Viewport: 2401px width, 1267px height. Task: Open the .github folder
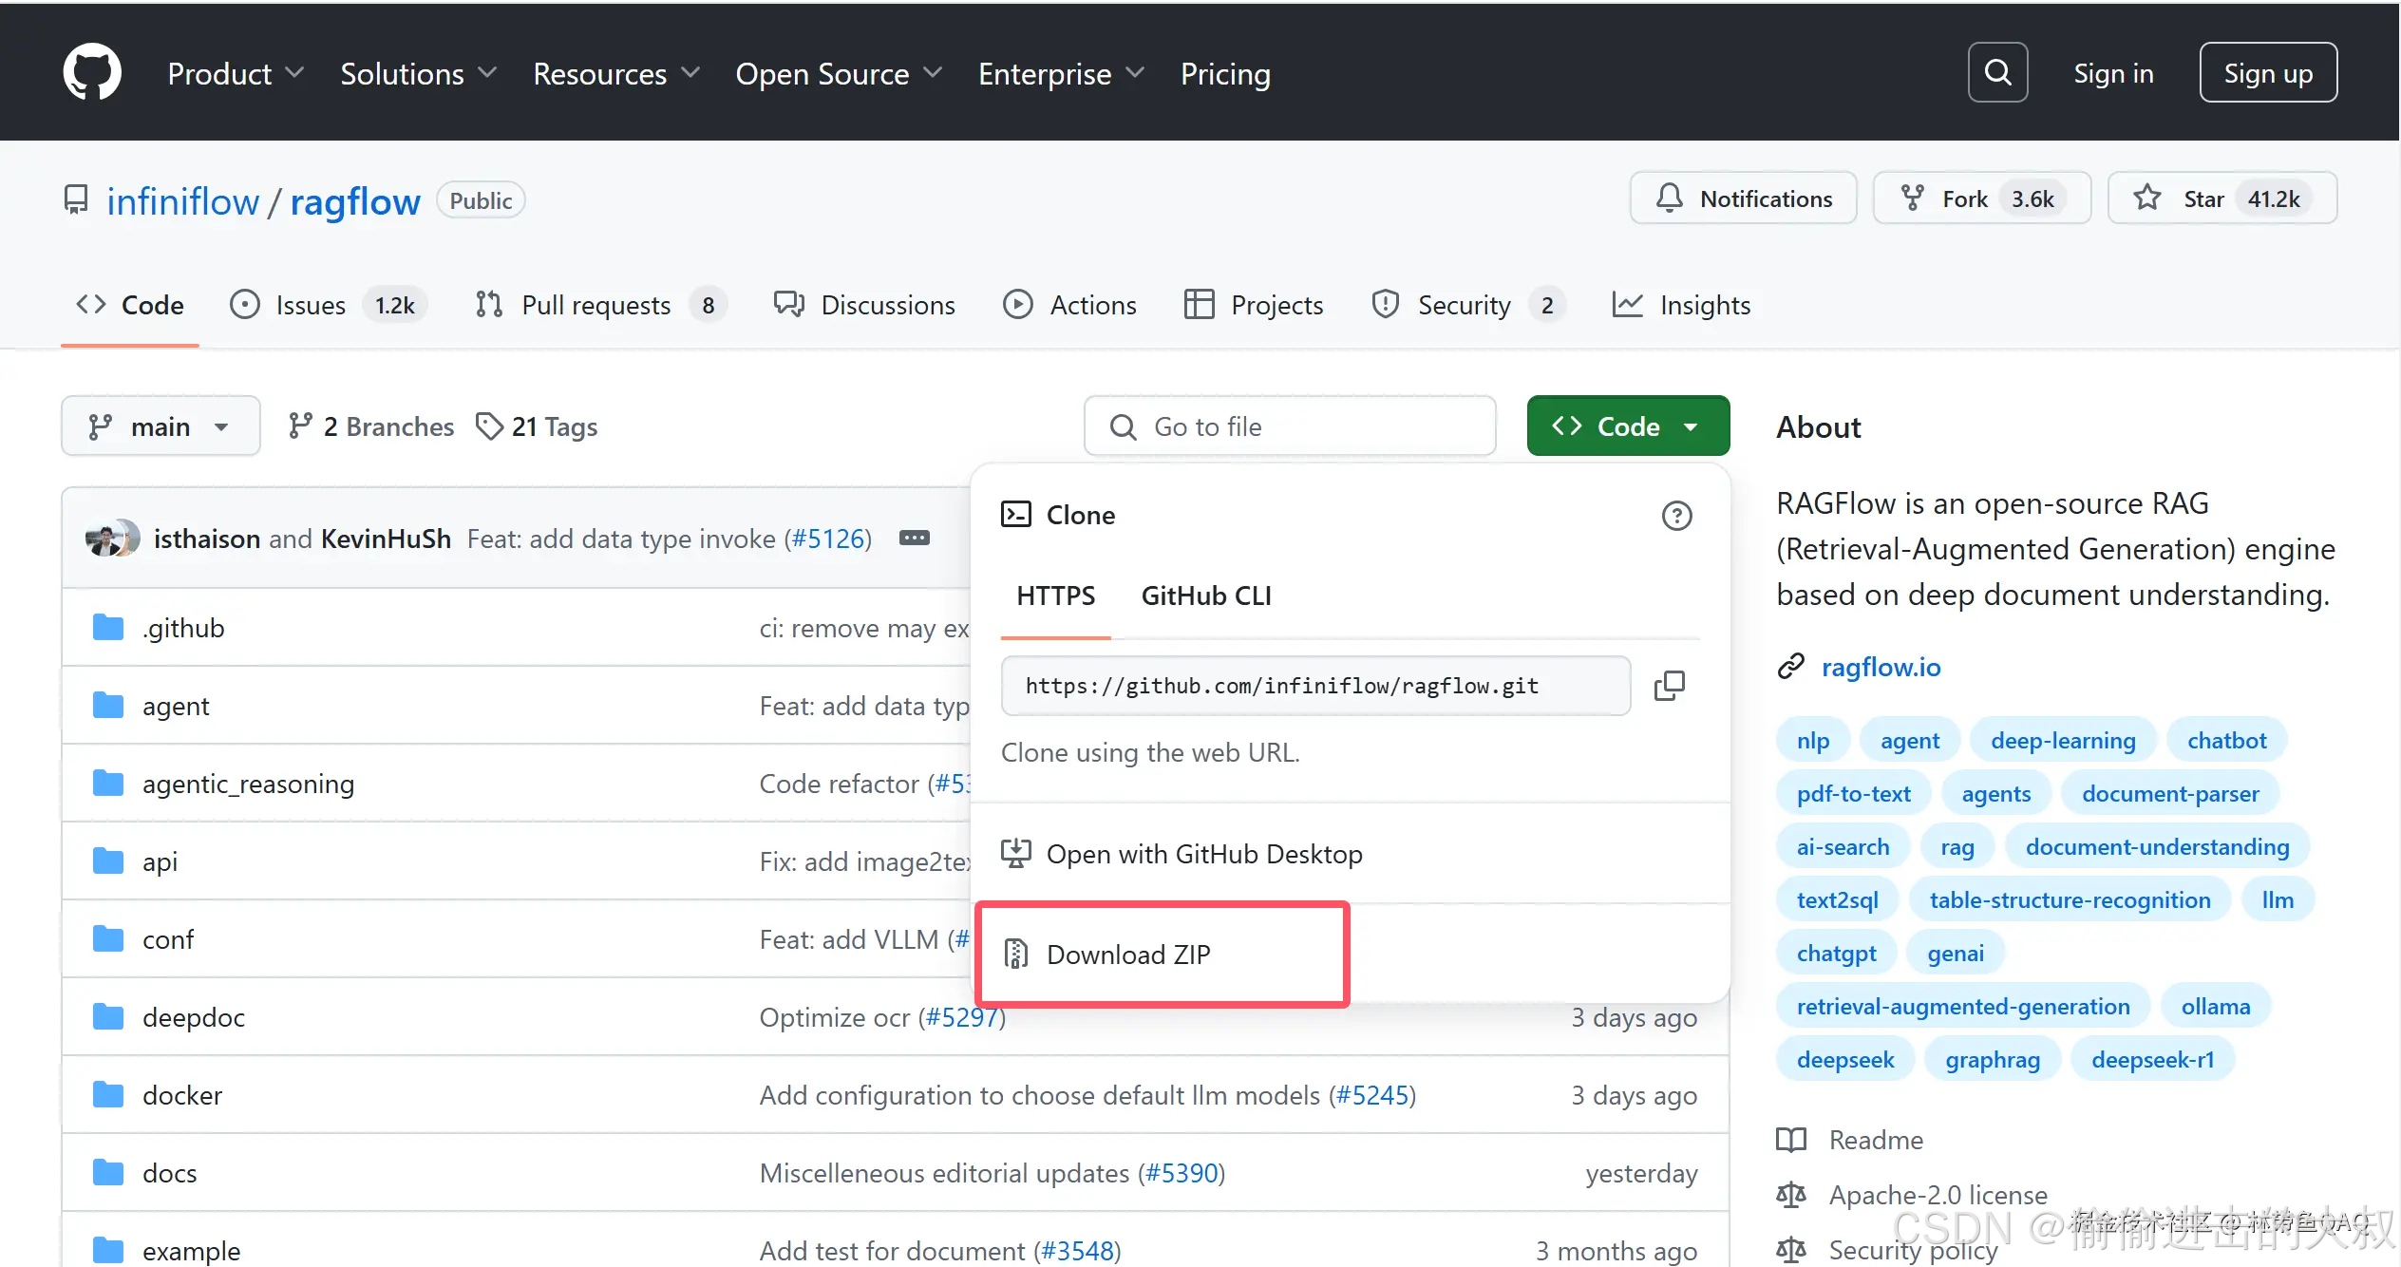tap(183, 628)
